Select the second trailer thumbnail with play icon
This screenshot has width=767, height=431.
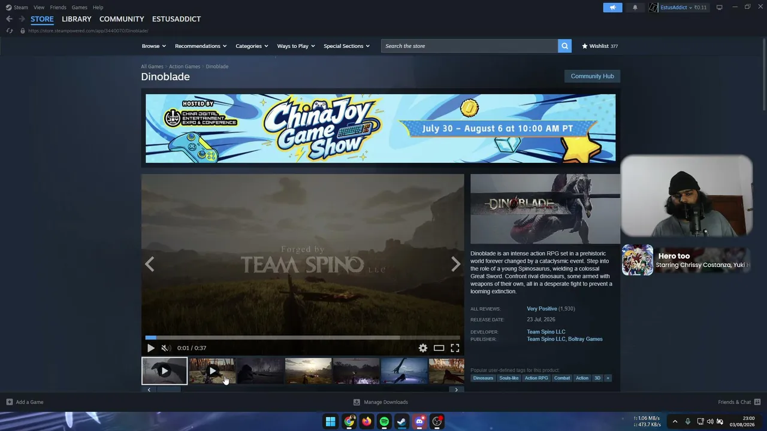click(212, 371)
